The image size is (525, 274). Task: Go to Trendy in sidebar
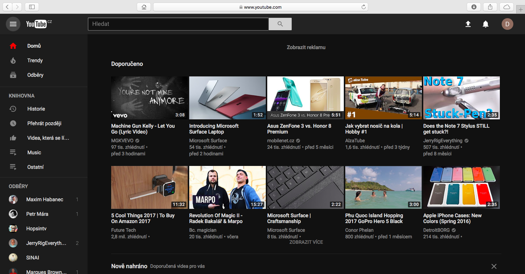click(35, 60)
